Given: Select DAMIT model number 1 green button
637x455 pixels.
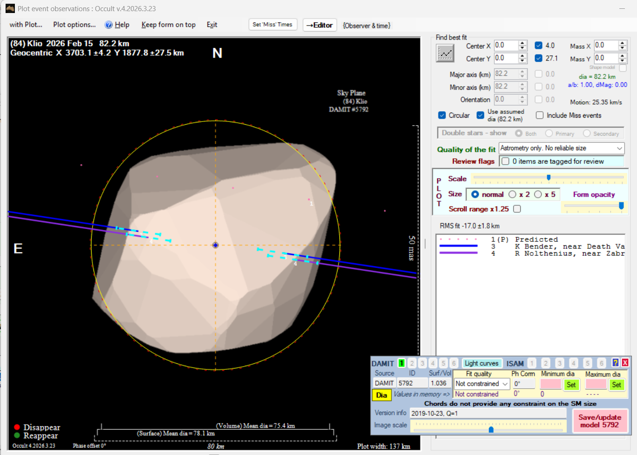Looking at the screenshot, I should [x=401, y=363].
